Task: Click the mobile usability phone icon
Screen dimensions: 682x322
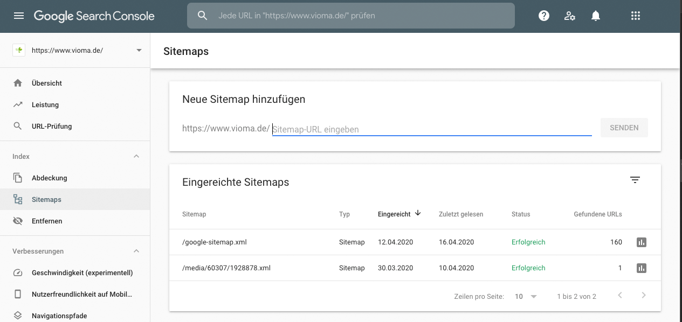Action: tap(18, 294)
